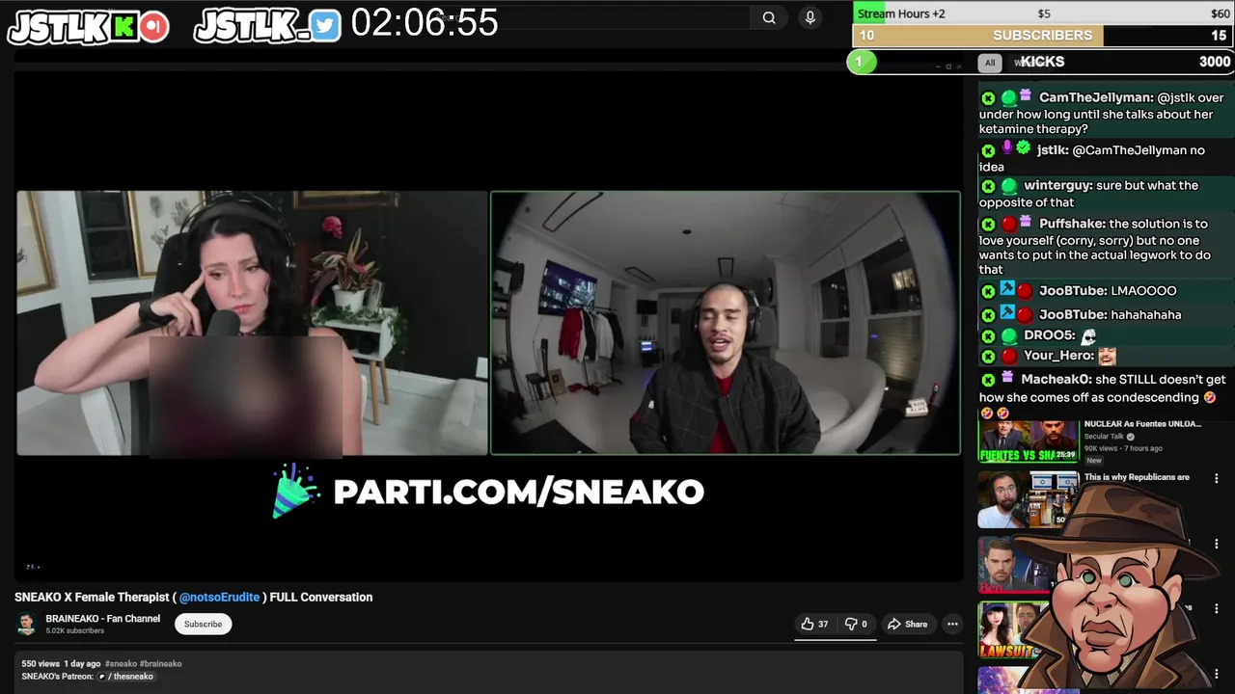This screenshot has width=1235, height=694.
Task: Click X icon on jstlk's chat message
Action: pyautogui.click(x=988, y=151)
